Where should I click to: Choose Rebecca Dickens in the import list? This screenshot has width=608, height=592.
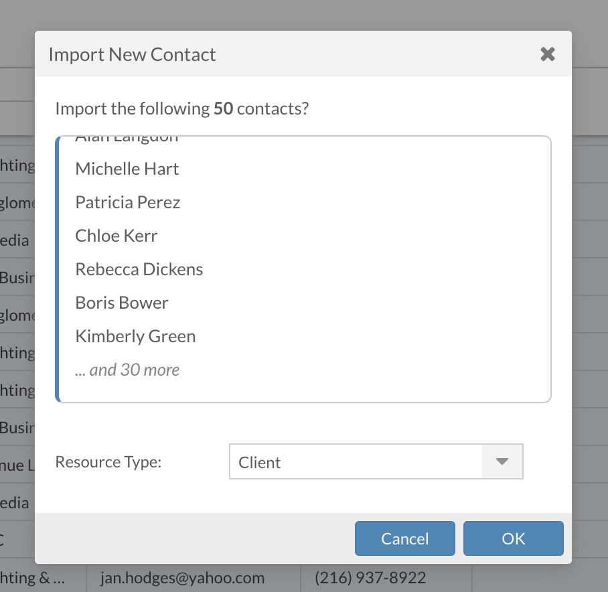139,269
